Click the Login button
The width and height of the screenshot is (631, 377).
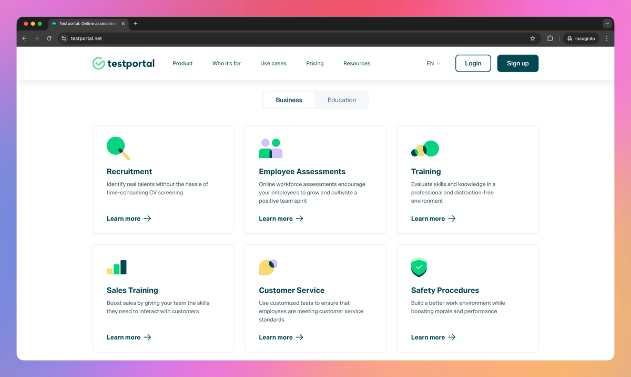pyautogui.click(x=473, y=63)
